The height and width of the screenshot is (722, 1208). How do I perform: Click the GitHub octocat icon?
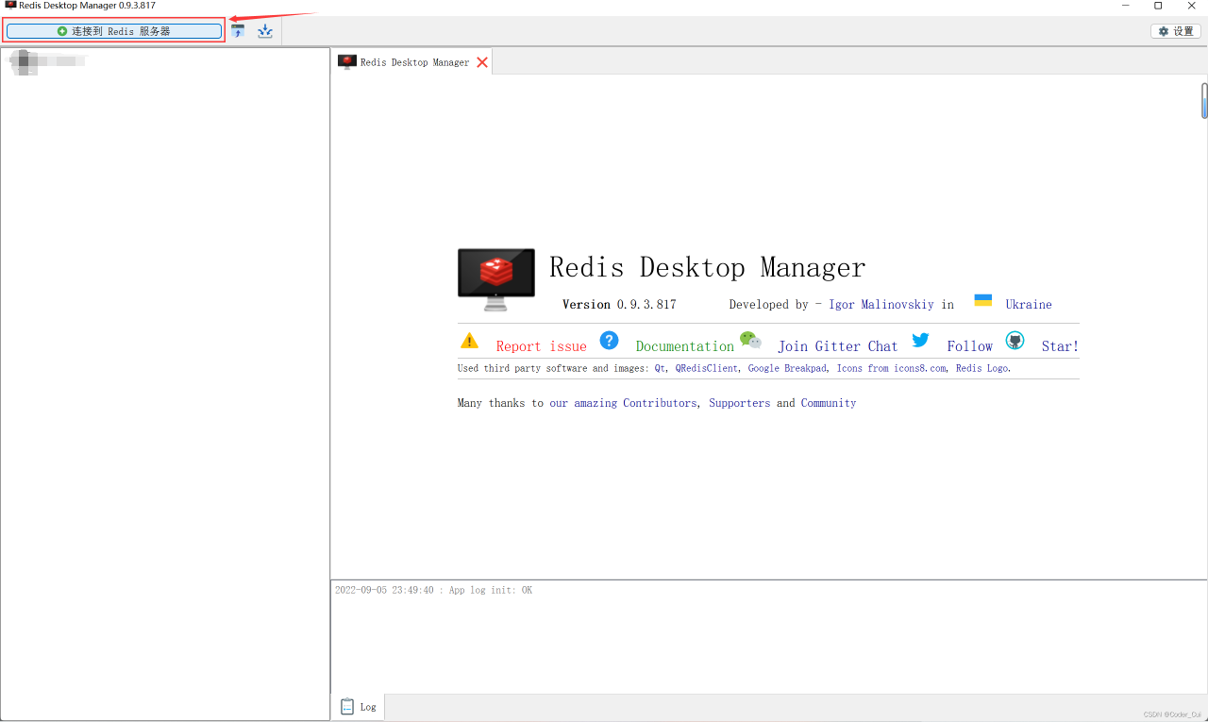(x=1015, y=341)
